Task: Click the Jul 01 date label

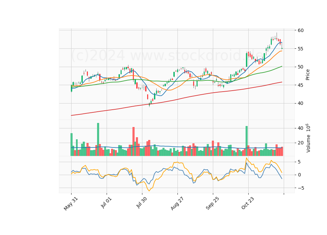Action: click(106, 202)
